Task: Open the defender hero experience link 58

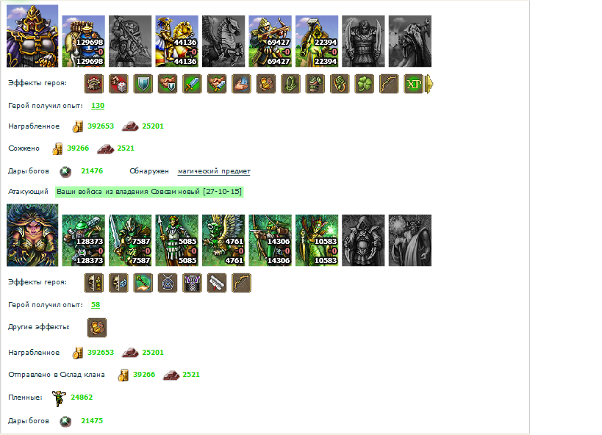Action: (x=96, y=305)
